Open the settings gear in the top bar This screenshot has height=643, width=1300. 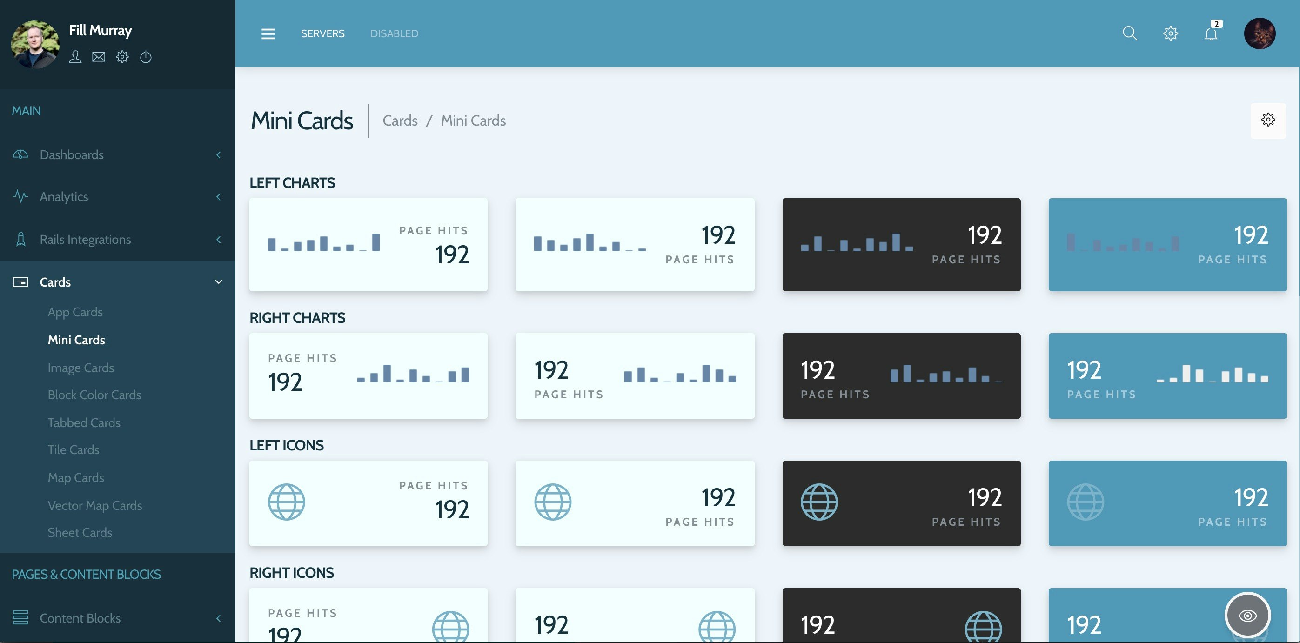pyautogui.click(x=1170, y=33)
